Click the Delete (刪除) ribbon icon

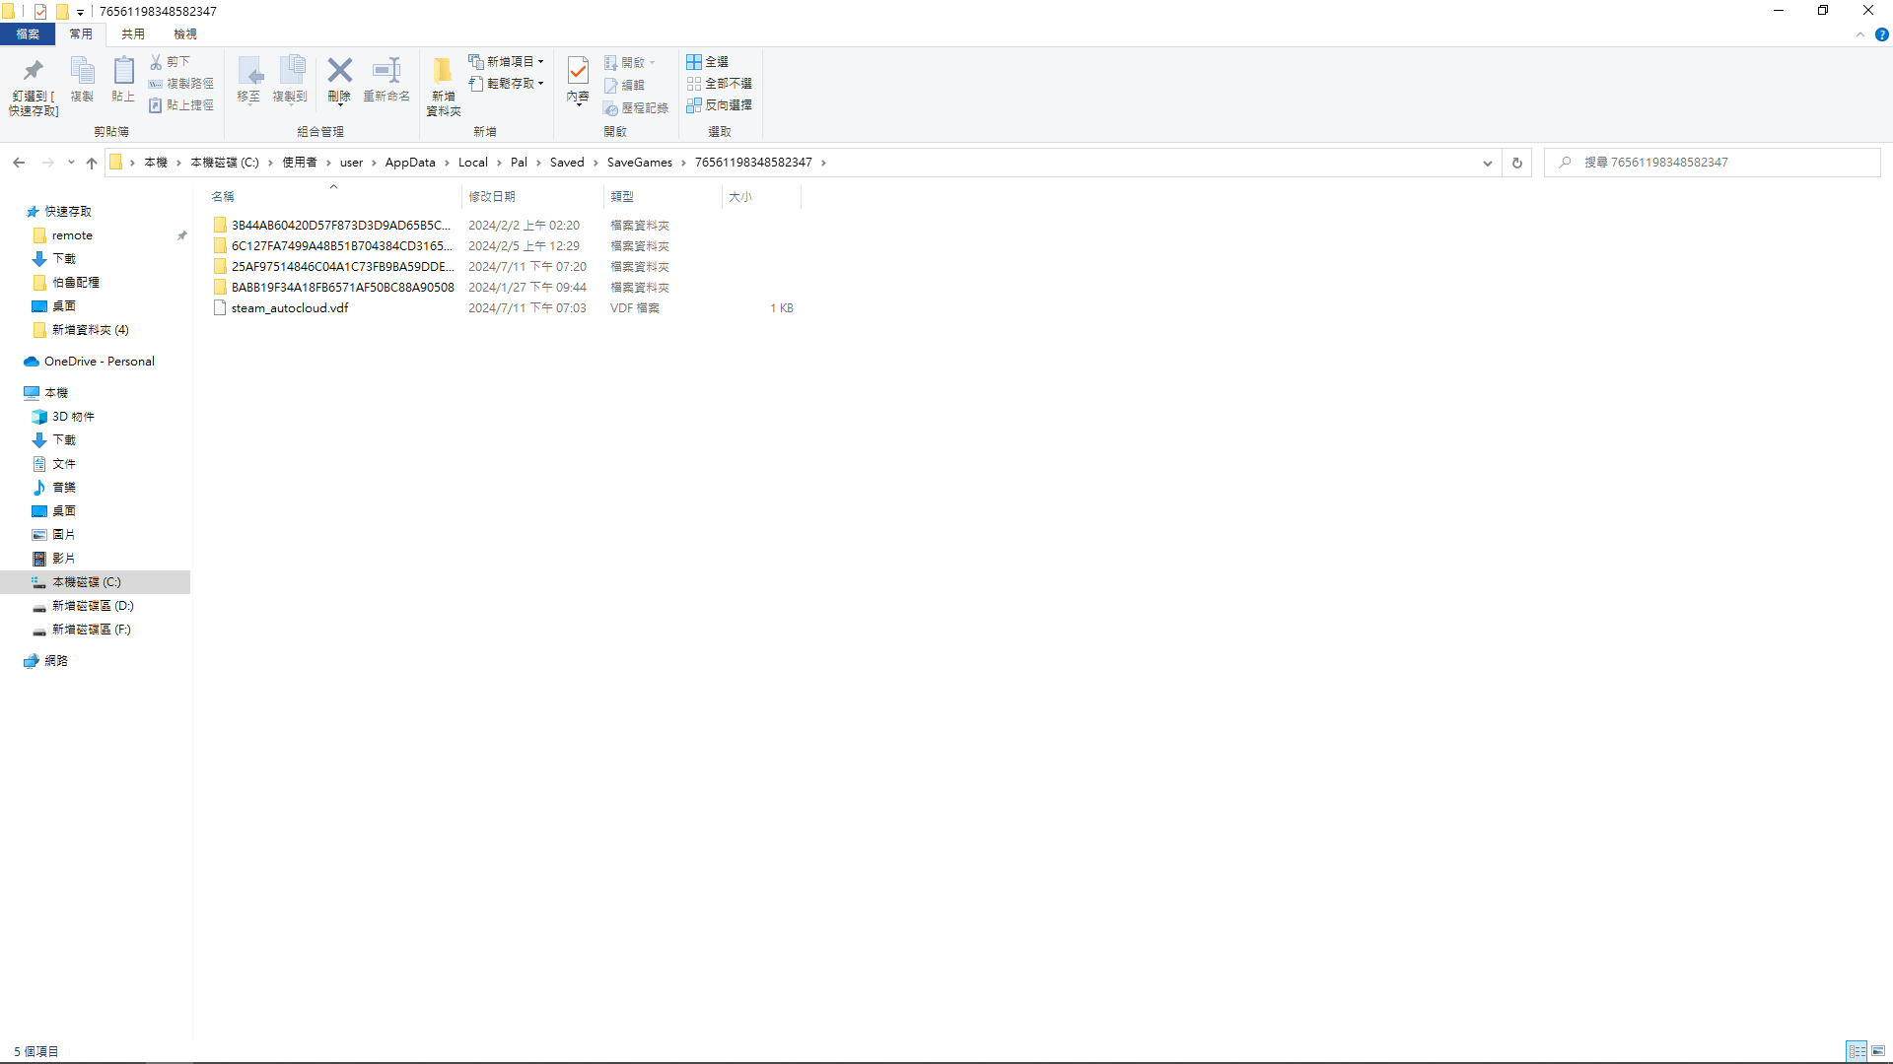click(339, 71)
